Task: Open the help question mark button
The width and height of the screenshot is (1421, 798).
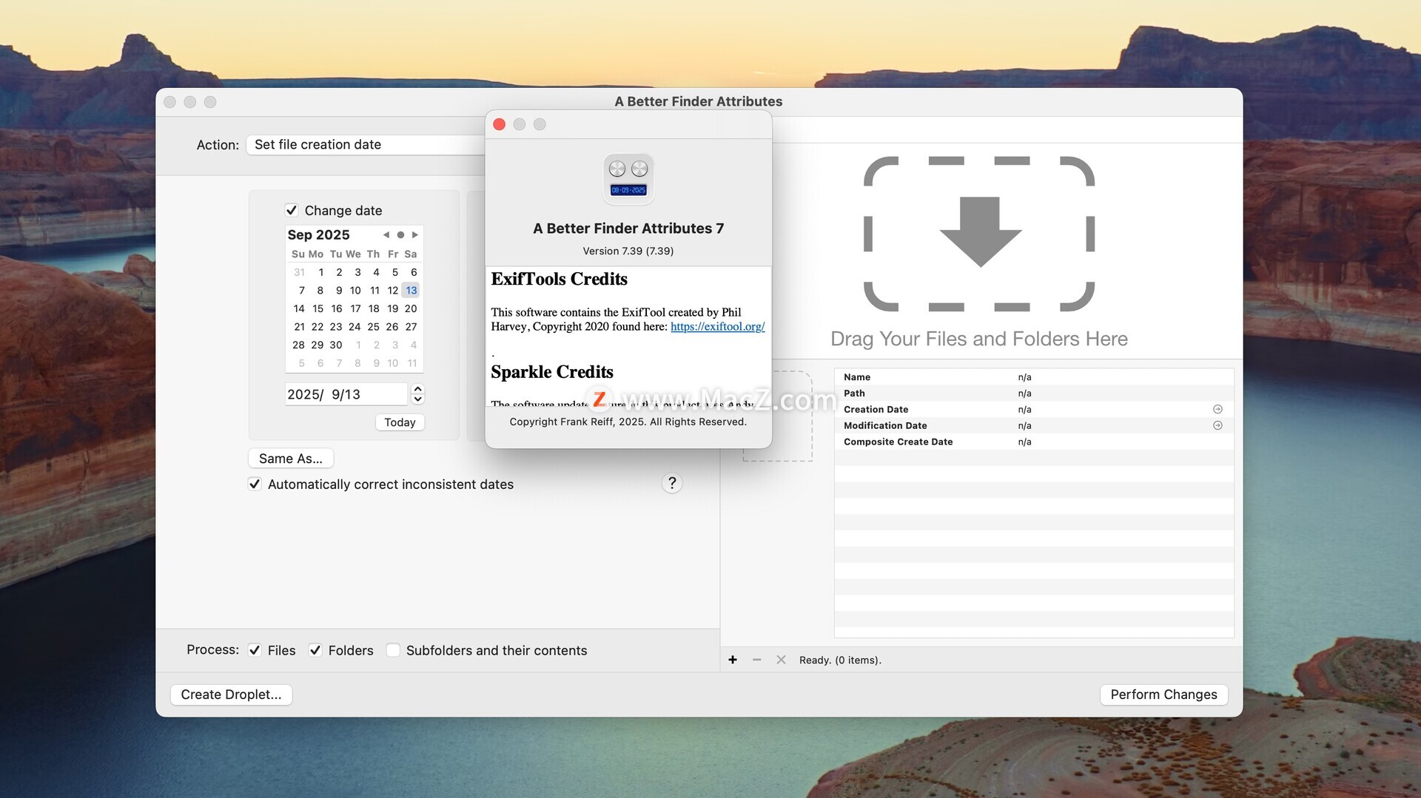Action: [672, 484]
